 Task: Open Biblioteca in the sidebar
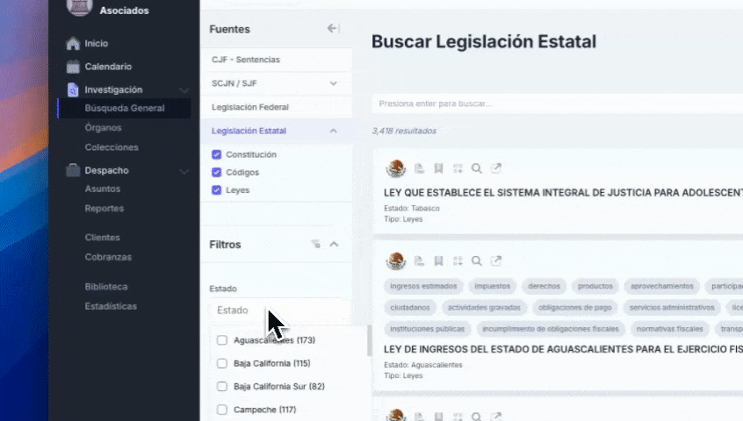point(106,287)
